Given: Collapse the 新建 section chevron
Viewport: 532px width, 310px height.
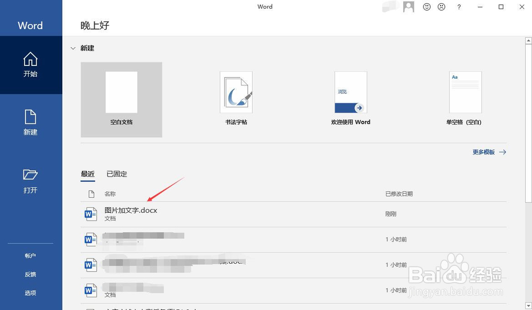Looking at the screenshot, I should pyautogui.click(x=73, y=48).
